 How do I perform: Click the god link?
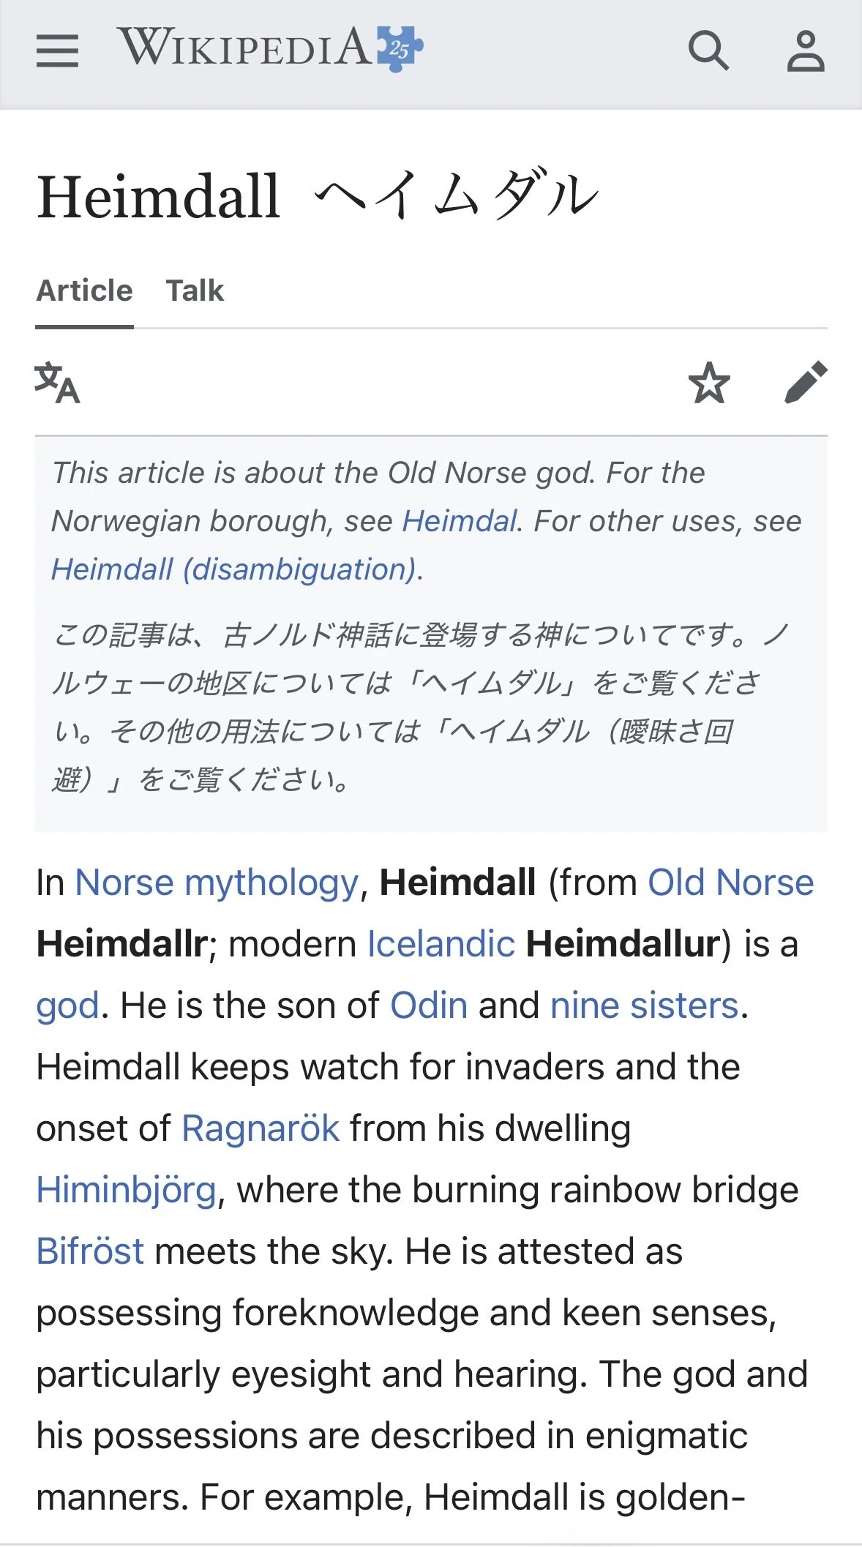[67, 1007]
